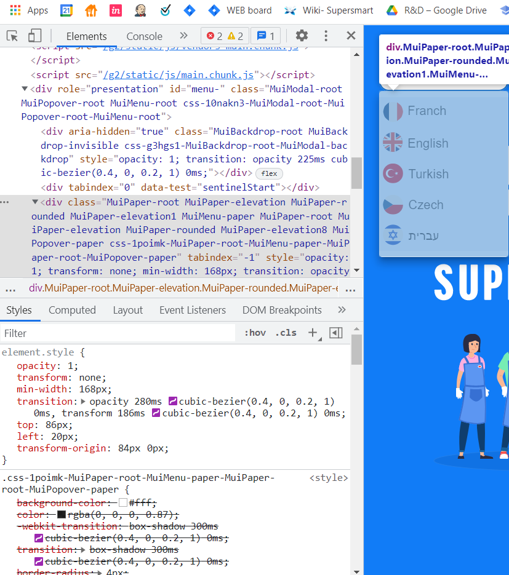The width and height of the screenshot is (509, 575).
Task: Choose Turkish in the language menu
Action: (x=444, y=173)
